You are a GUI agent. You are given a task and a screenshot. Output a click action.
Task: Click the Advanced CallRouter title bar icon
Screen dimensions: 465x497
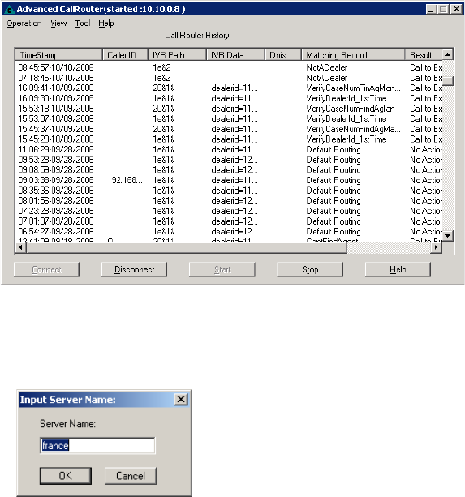[9, 9]
